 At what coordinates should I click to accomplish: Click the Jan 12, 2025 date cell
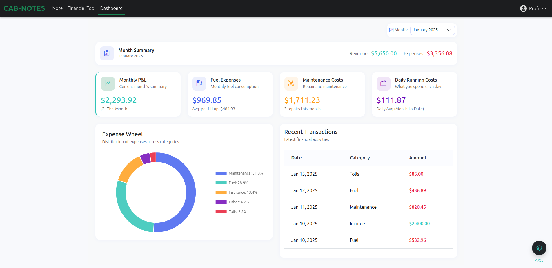point(304,190)
